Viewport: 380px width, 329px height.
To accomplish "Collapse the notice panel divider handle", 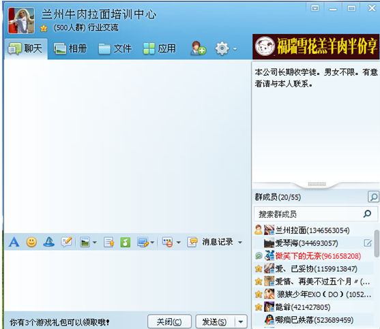I will (317, 185).
